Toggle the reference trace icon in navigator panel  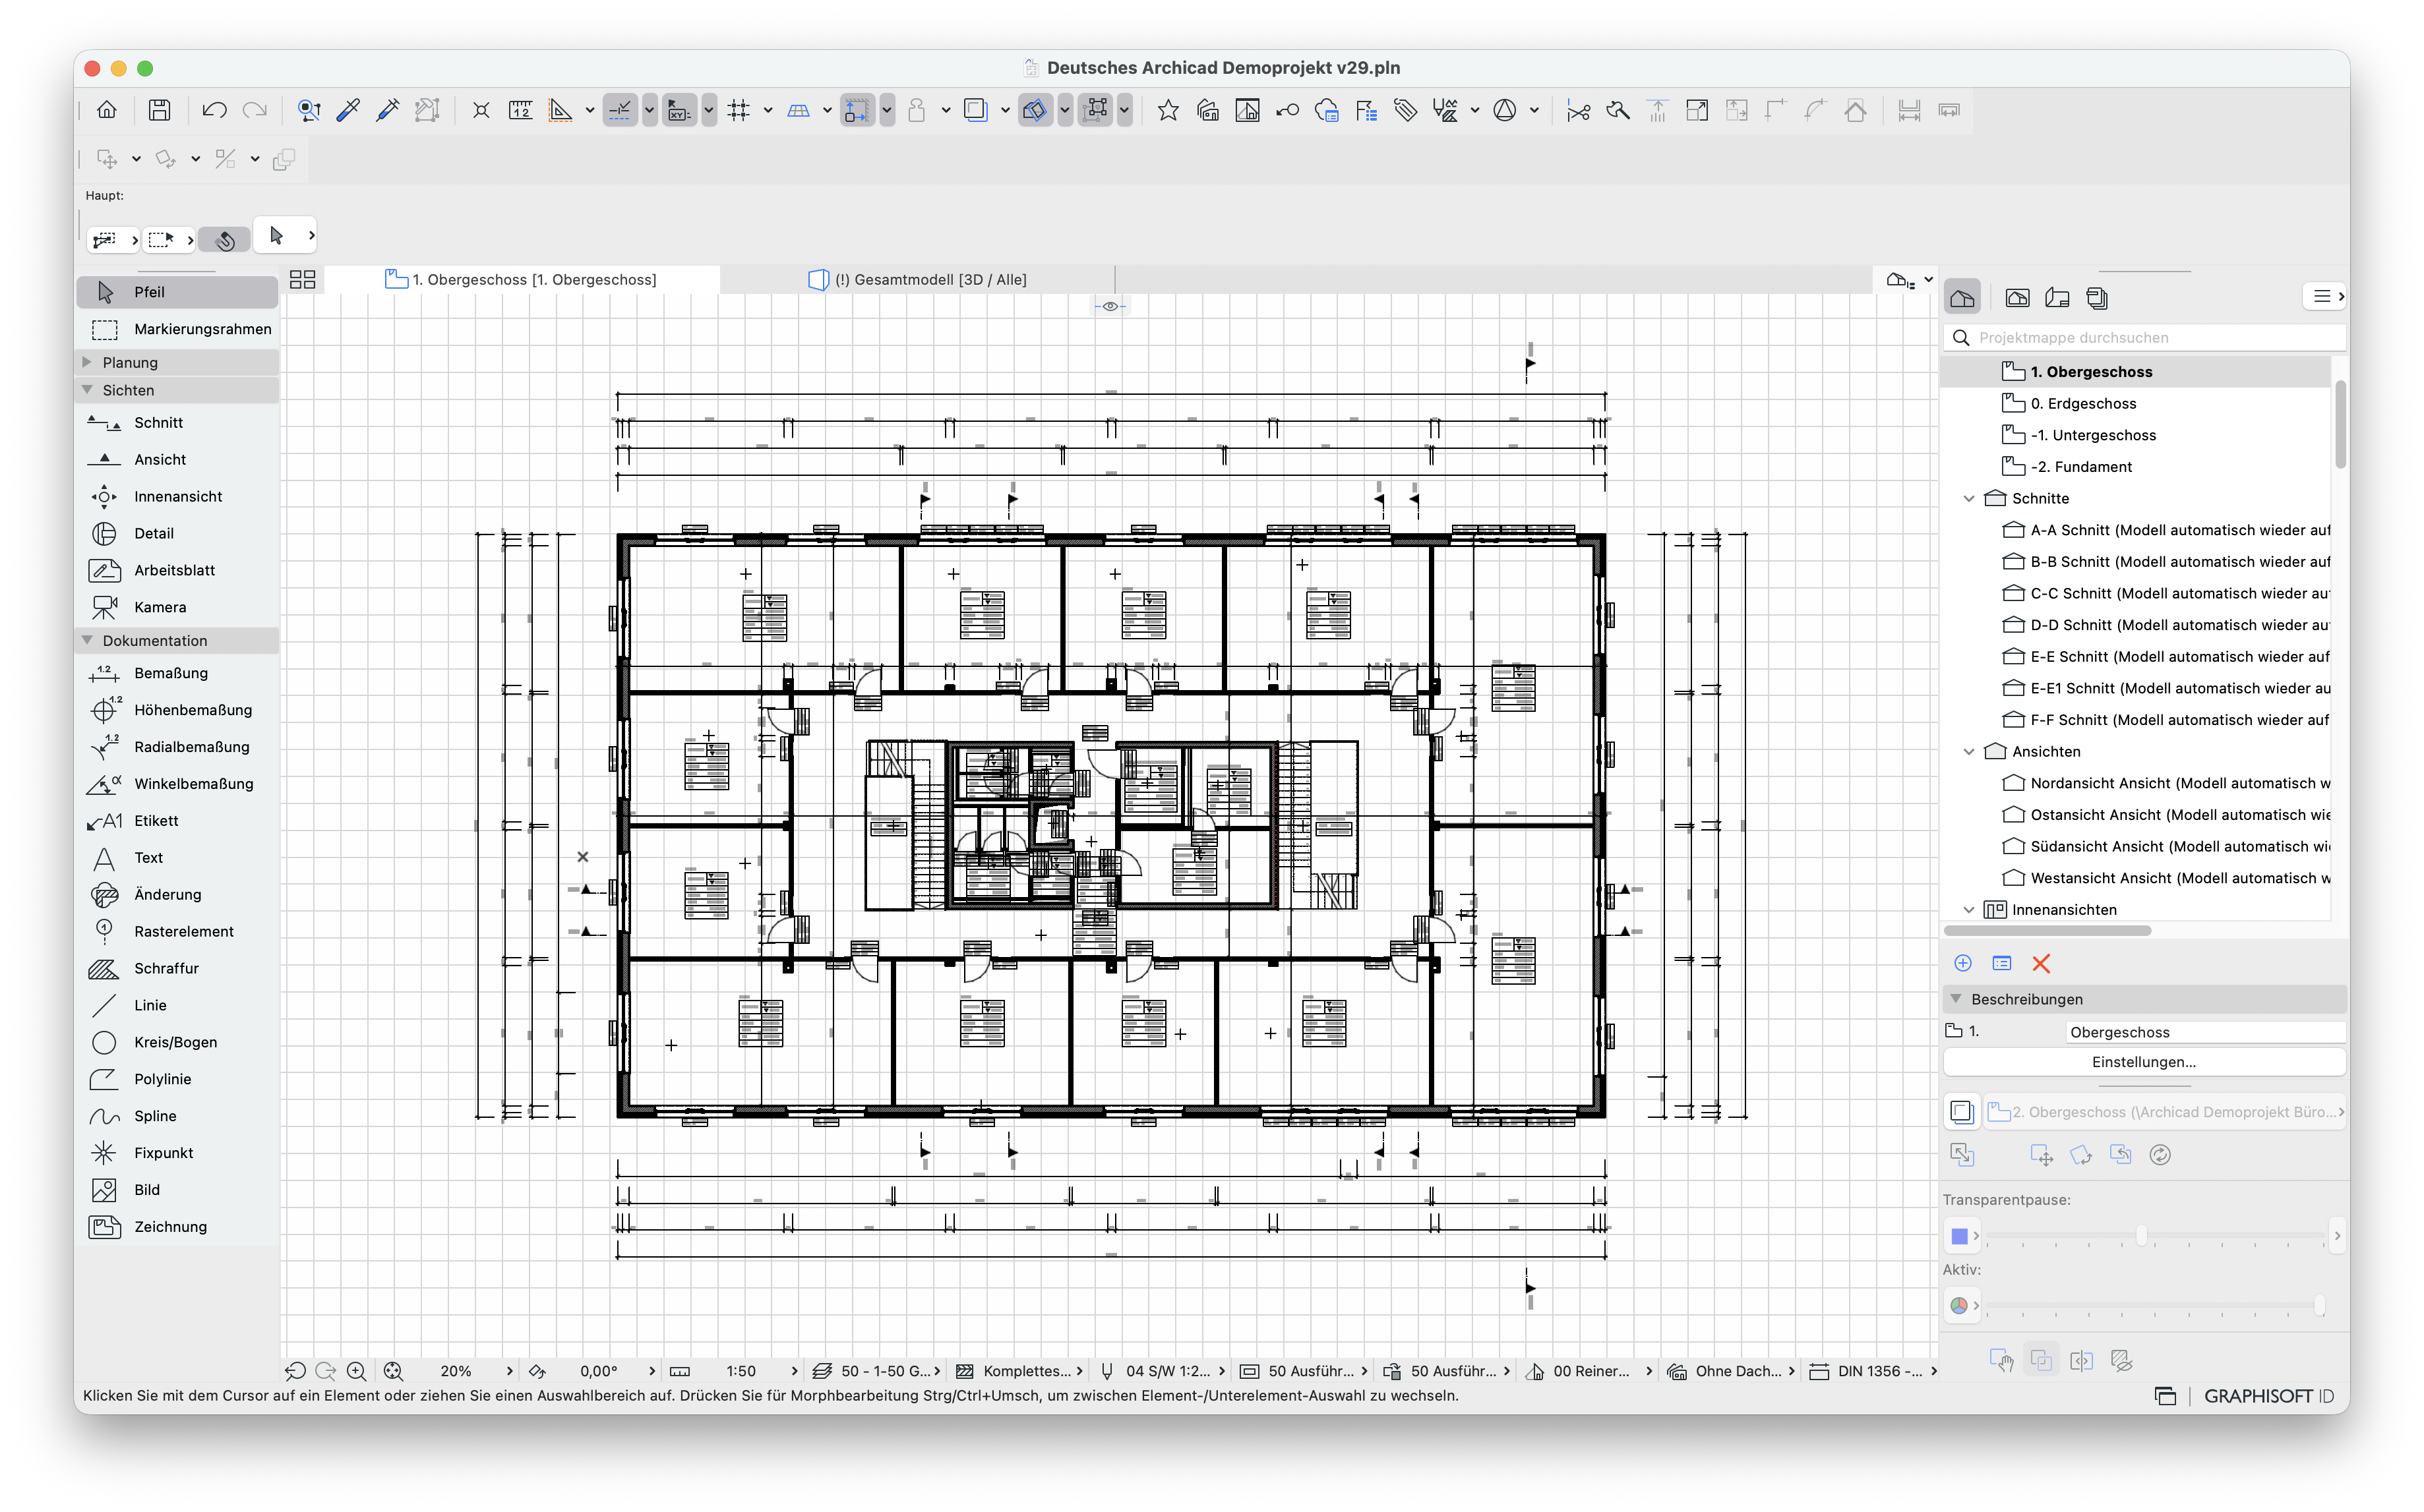(x=1961, y=1112)
